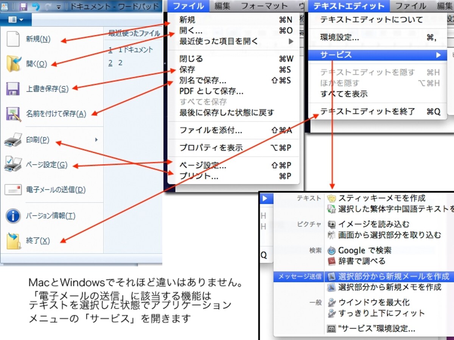Choose 環境設定… in TextEdit menu
The image size is (454, 340).
[x=378, y=37]
